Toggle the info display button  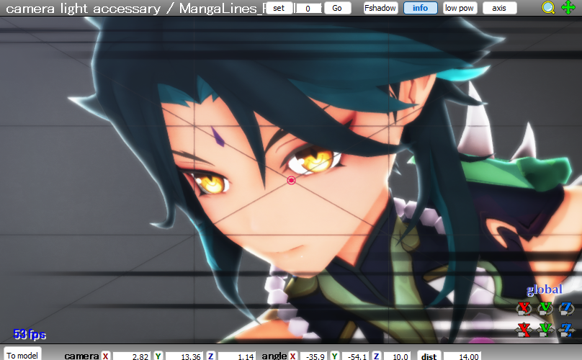(x=420, y=8)
